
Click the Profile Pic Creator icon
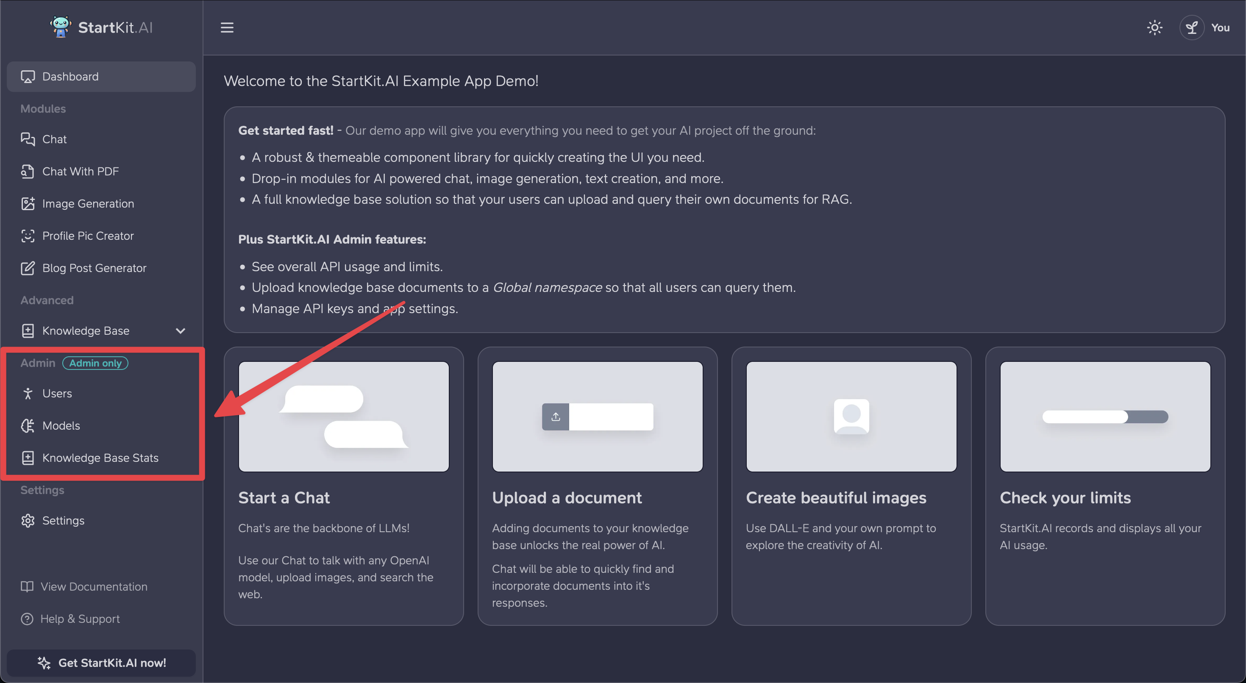tap(28, 236)
